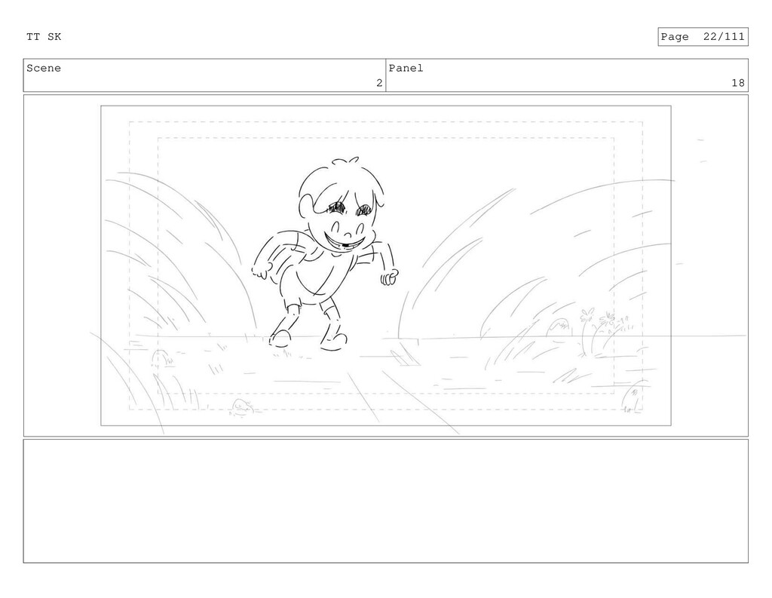Click the running child character sketch
This screenshot has width=772, height=598.
325,253
